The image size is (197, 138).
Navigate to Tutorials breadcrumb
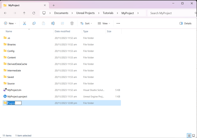pyautogui.click(x=108, y=13)
